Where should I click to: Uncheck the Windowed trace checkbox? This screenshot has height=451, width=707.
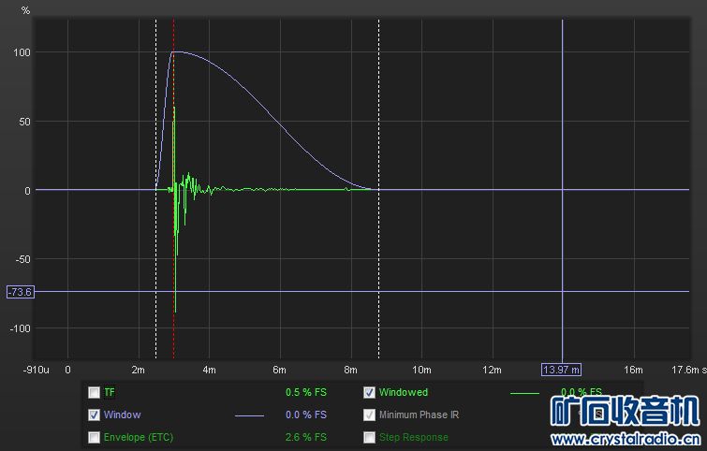click(369, 392)
